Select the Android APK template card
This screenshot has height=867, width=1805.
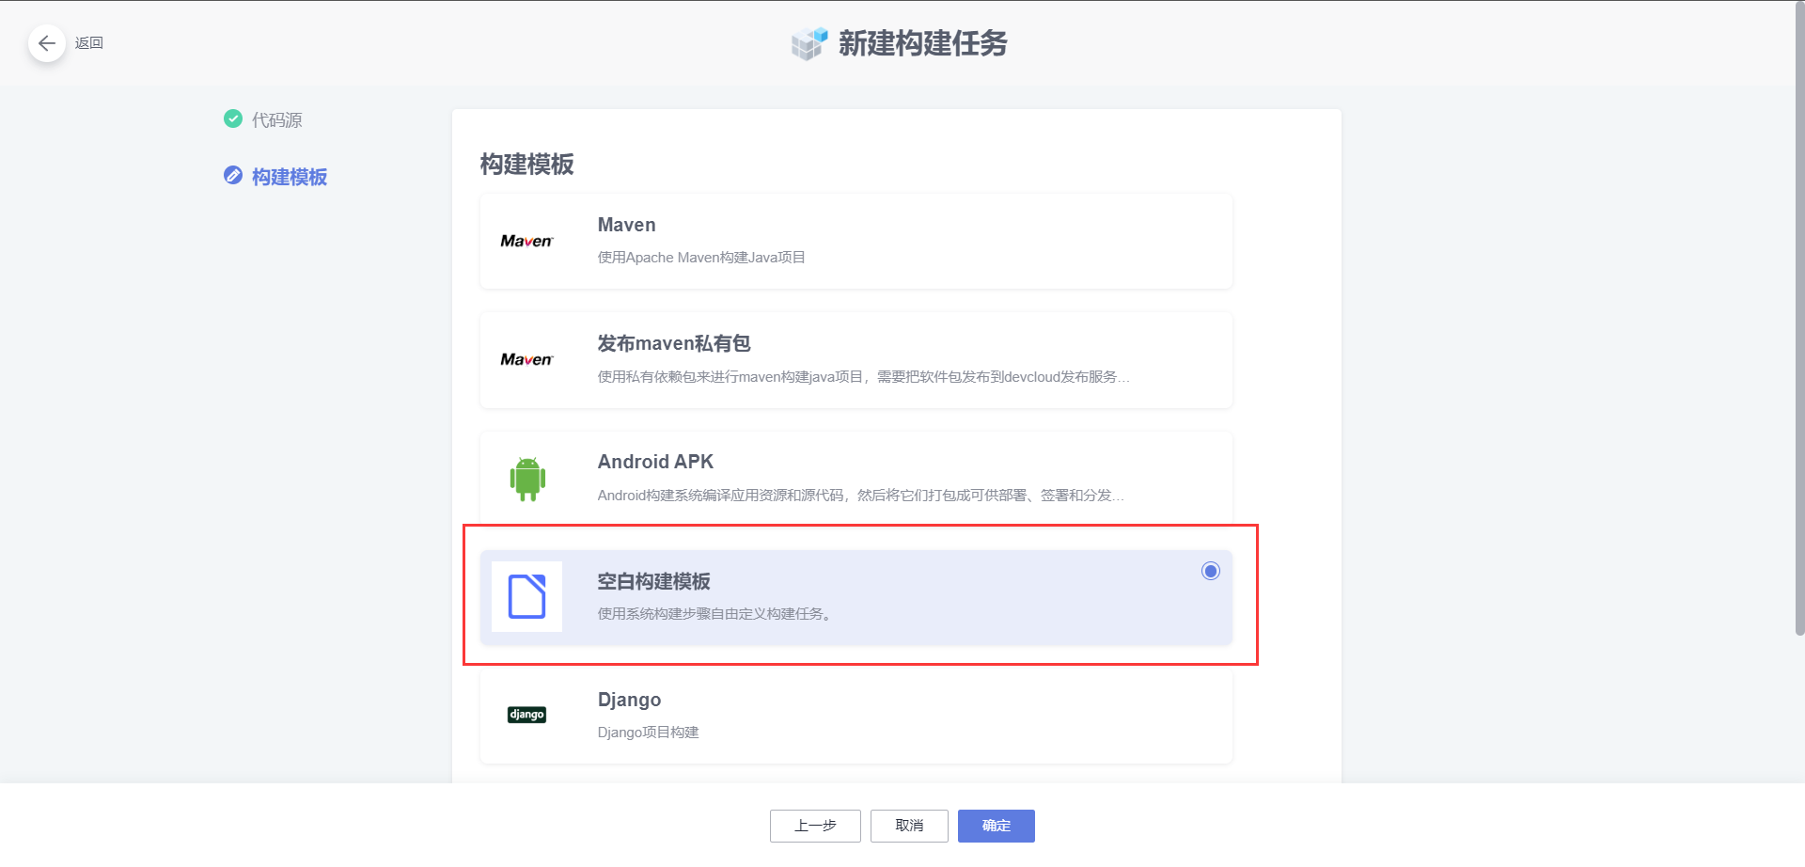click(855, 478)
